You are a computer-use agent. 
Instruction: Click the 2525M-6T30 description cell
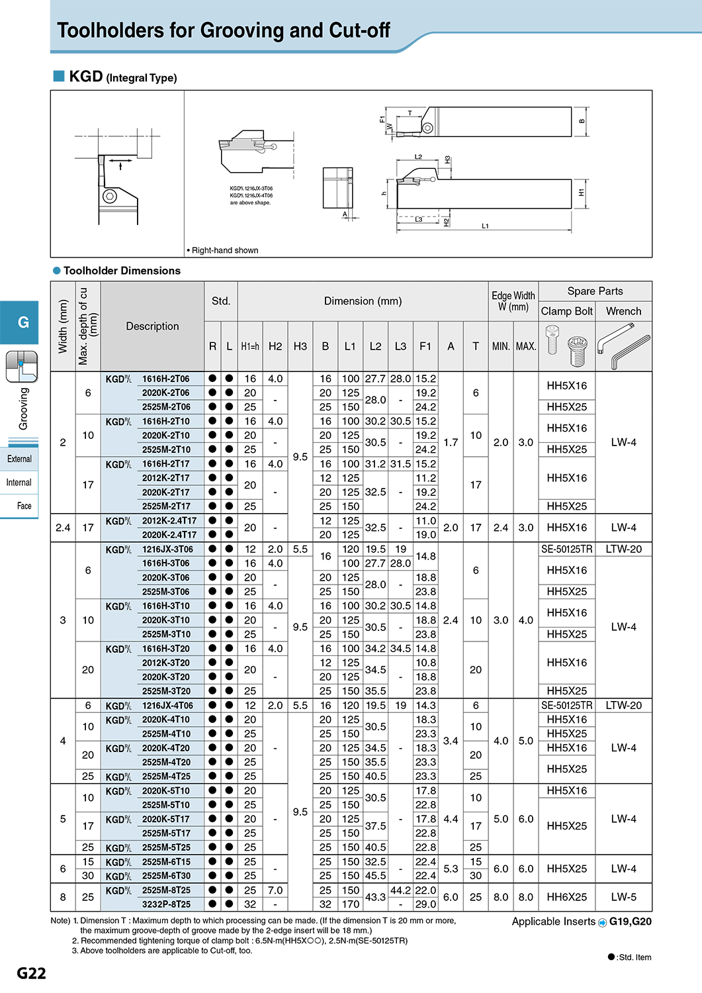click(166, 876)
